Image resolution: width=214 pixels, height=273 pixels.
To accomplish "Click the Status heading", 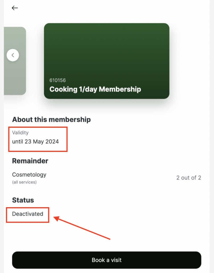I will click(x=23, y=200).
